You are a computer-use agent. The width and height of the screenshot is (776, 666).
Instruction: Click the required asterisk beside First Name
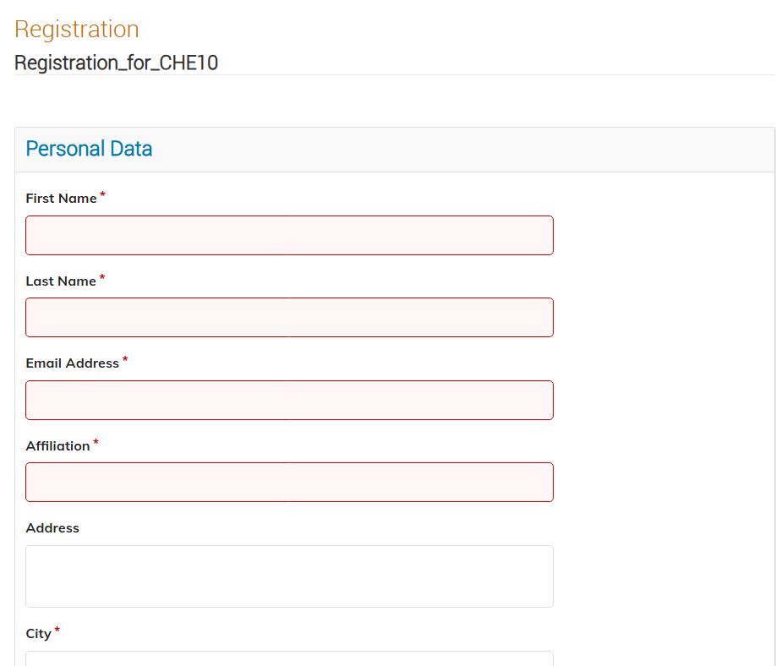tap(102, 194)
